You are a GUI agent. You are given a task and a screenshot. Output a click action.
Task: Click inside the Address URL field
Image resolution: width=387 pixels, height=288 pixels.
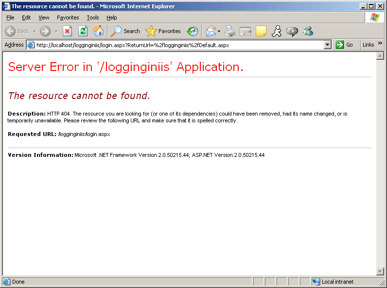tap(175, 45)
